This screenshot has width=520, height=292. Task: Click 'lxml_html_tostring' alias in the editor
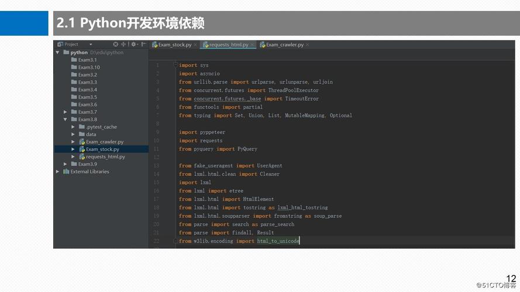(x=302, y=207)
